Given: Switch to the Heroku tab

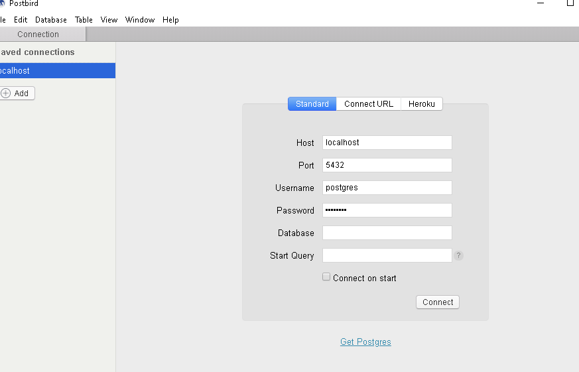Looking at the screenshot, I should point(422,104).
